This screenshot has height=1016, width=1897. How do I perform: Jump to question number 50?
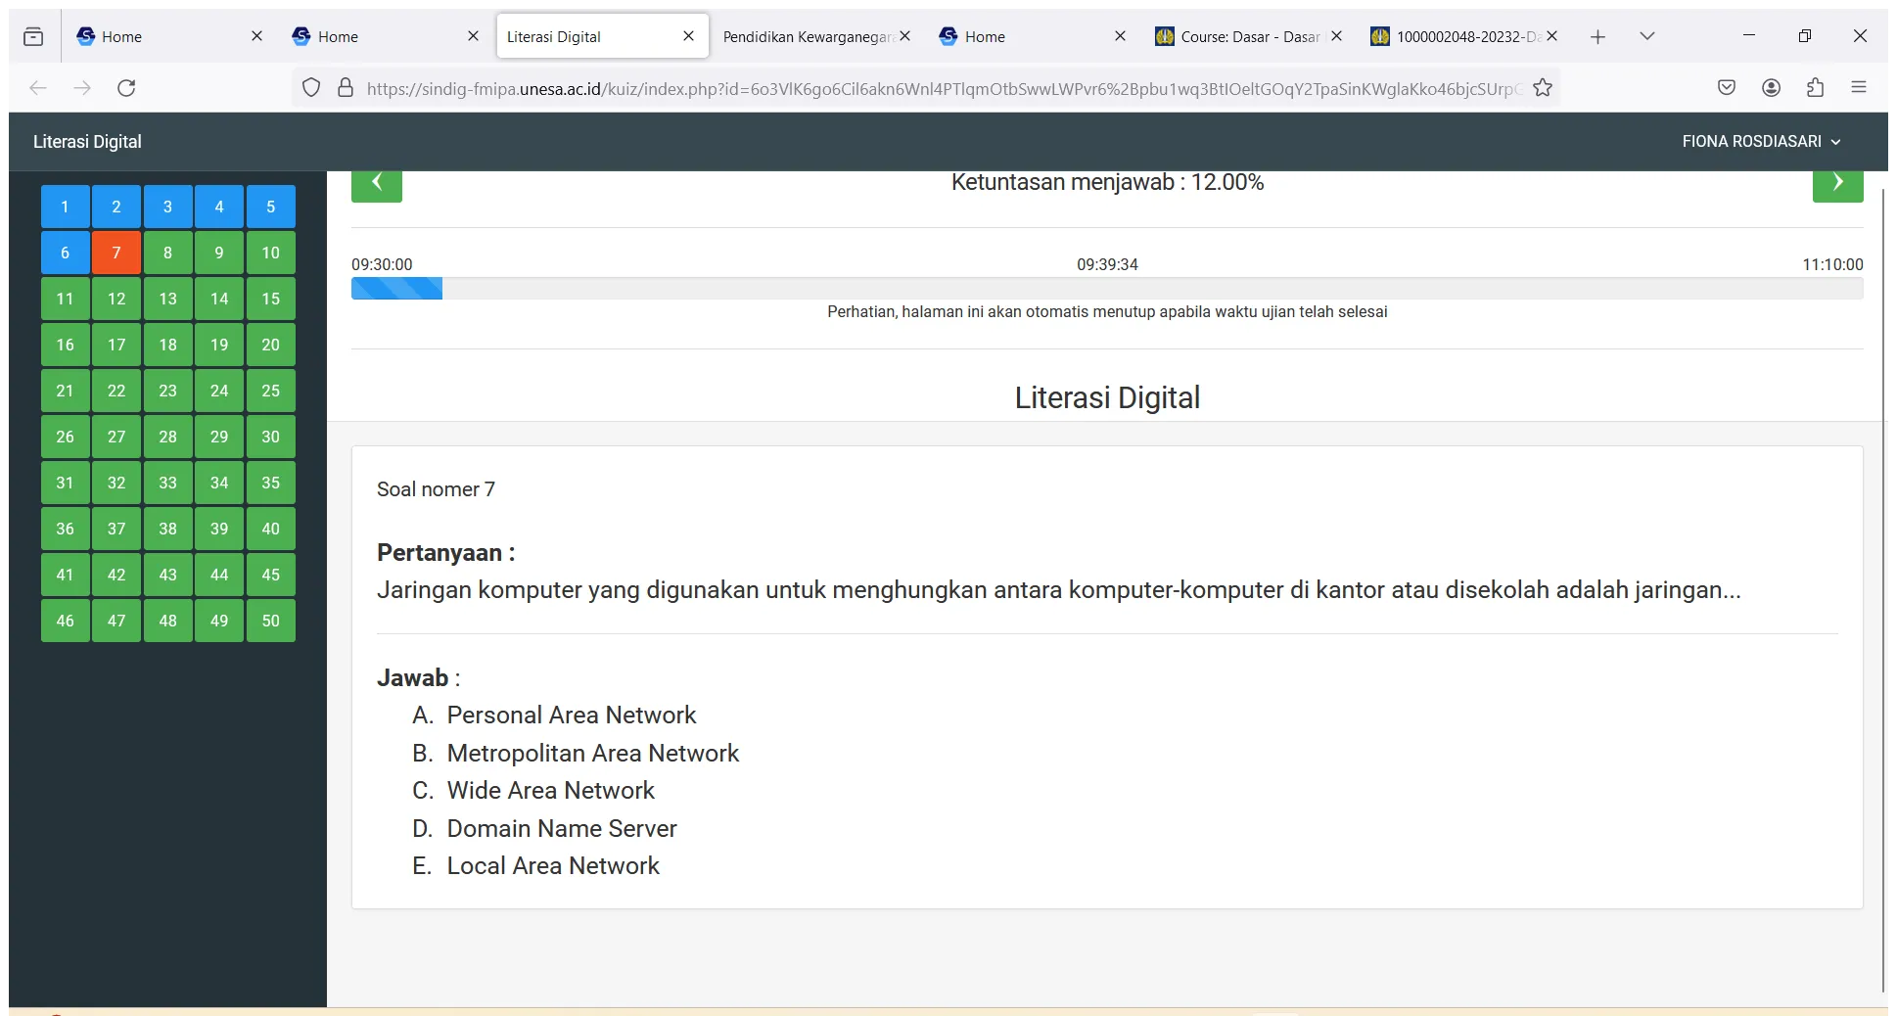click(x=271, y=621)
